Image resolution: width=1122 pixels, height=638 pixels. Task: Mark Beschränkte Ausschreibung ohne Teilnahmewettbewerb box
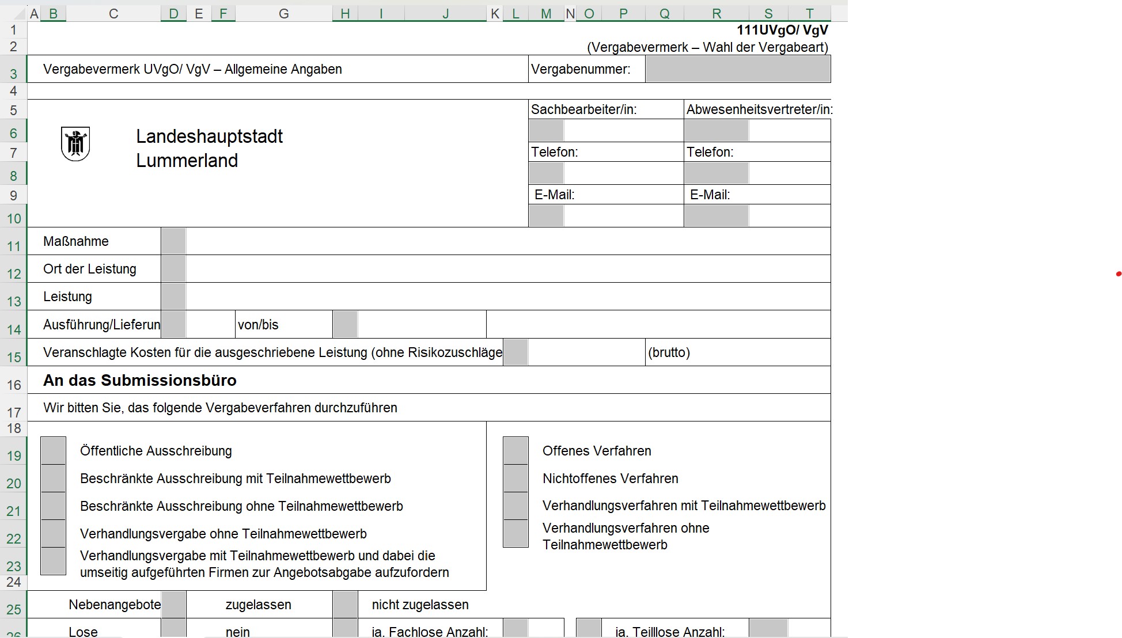53,506
